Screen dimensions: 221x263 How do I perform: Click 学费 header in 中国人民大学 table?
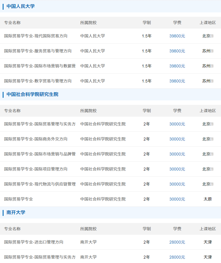tap(177, 23)
